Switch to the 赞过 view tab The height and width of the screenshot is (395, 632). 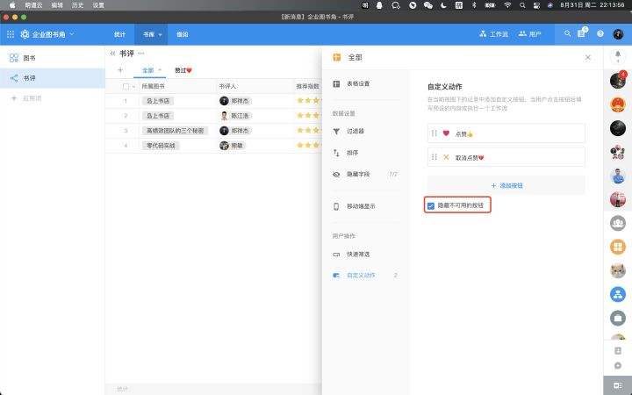183,70
